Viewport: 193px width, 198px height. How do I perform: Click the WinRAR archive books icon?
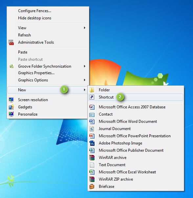[92, 158]
